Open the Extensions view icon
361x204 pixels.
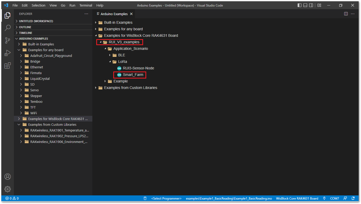(8, 65)
